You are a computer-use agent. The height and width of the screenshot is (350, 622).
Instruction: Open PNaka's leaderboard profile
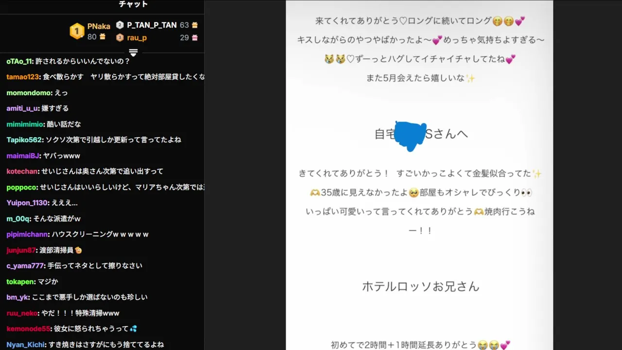point(99,26)
